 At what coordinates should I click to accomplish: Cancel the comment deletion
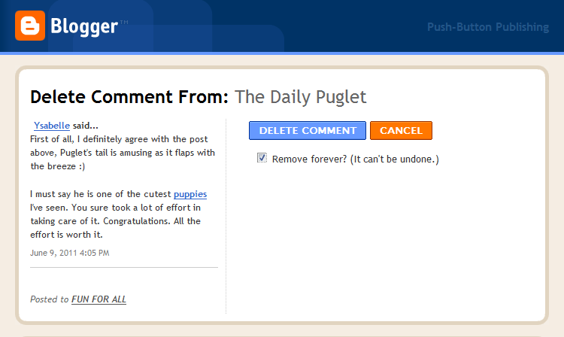coord(401,131)
